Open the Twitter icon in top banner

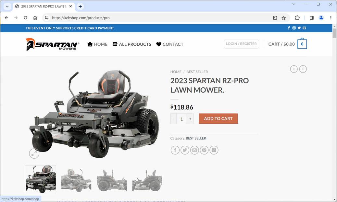(x=299, y=28)
